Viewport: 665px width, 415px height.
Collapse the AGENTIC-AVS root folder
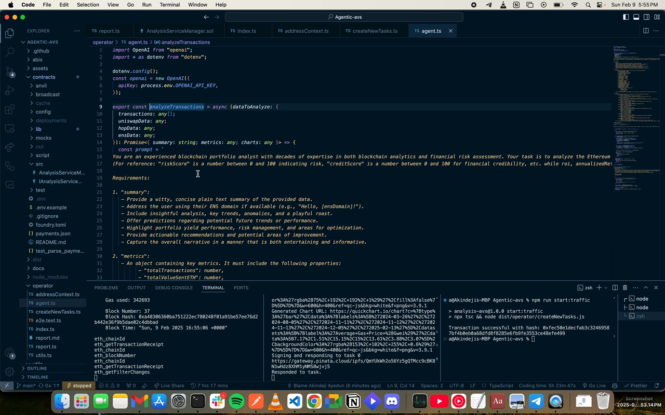(52, 42)
